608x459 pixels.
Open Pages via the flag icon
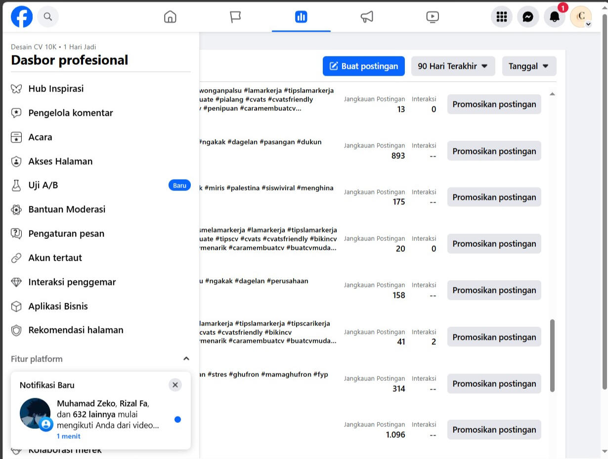(235, 17)
